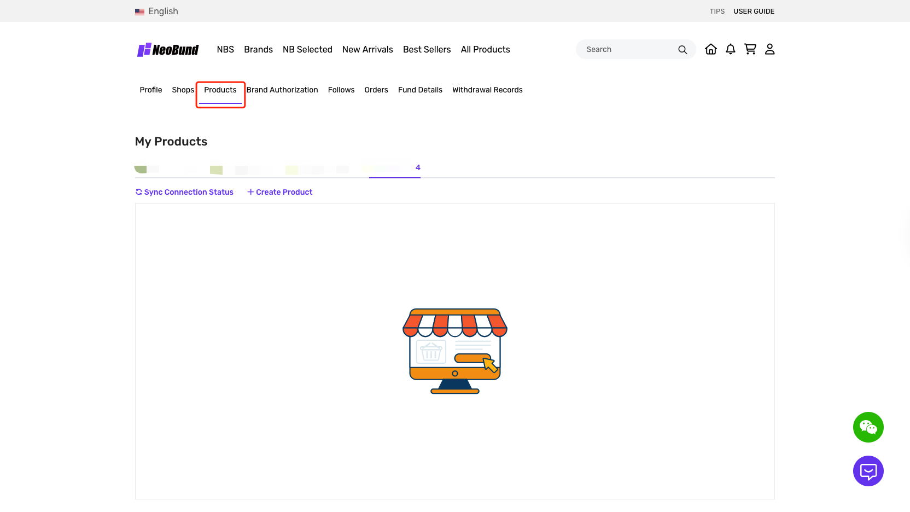910x512 pixels.
Task: Click the search magnifier icon
Action: 682,50
